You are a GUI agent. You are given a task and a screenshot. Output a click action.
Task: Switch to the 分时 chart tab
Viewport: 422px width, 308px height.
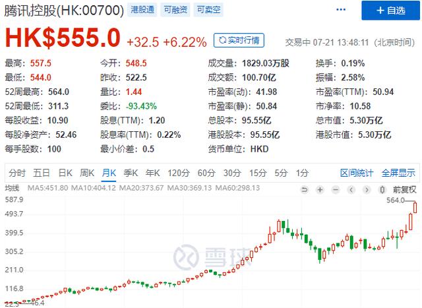(16, 173)
